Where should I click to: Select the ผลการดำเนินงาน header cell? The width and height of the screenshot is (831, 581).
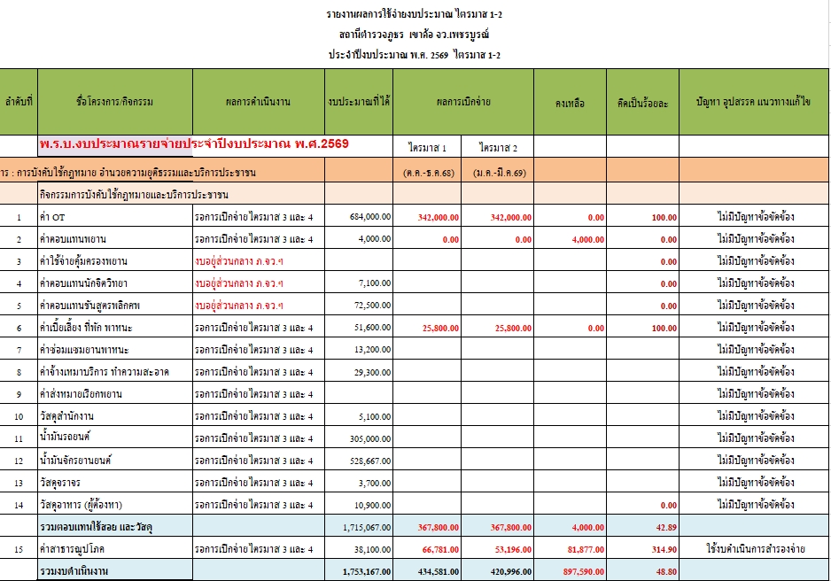click(x=259, y=102)
